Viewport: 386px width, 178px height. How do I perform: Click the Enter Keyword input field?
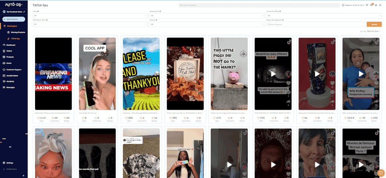(317, 24)
